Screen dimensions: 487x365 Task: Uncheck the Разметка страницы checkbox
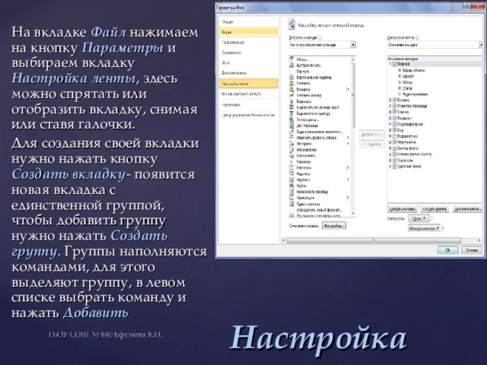pyautogui.click(x=394, y=106)
